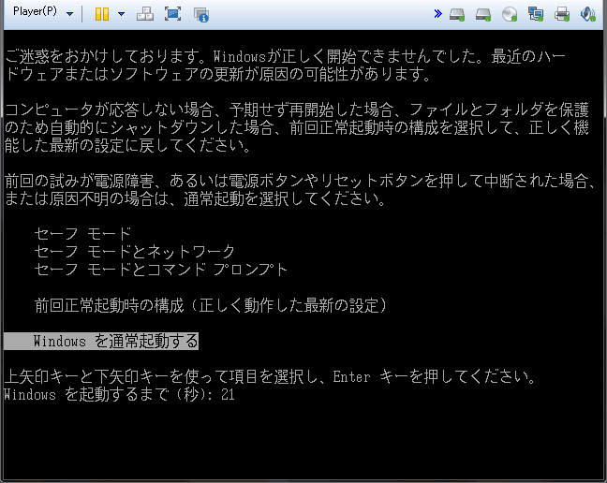Select セーフ モードとコマンド プロンプト option
607x483 pixels.
(x=161, y=270)
